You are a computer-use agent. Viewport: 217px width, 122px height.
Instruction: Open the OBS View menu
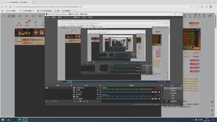click(x=60, y=17)
